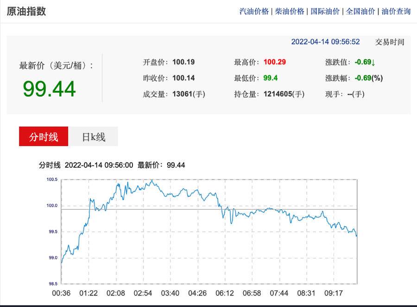The width and height of the screenshot is (417, 307).
Task: Open the 全国油价 link
Action: (360, 12)
